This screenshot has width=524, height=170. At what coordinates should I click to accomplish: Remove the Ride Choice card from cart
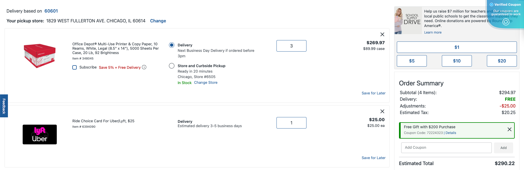pyautogui.click(x=382, y=111)
